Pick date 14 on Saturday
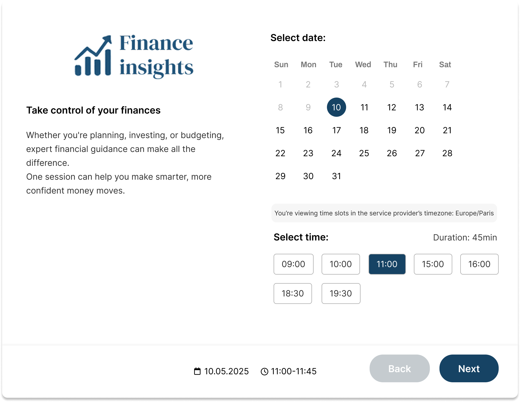520x402 pixels. click(447, 107)
